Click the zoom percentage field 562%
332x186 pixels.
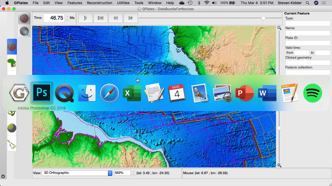(x=122, y=173)
